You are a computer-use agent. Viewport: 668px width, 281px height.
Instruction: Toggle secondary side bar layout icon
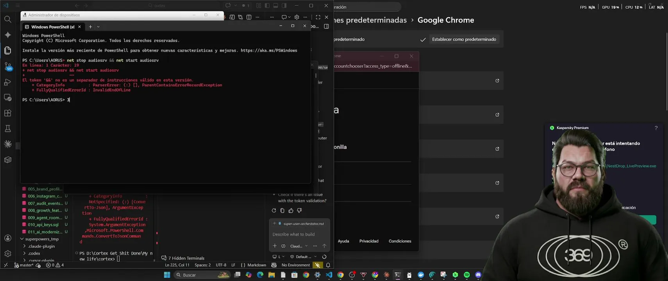(x=284, y=5)
